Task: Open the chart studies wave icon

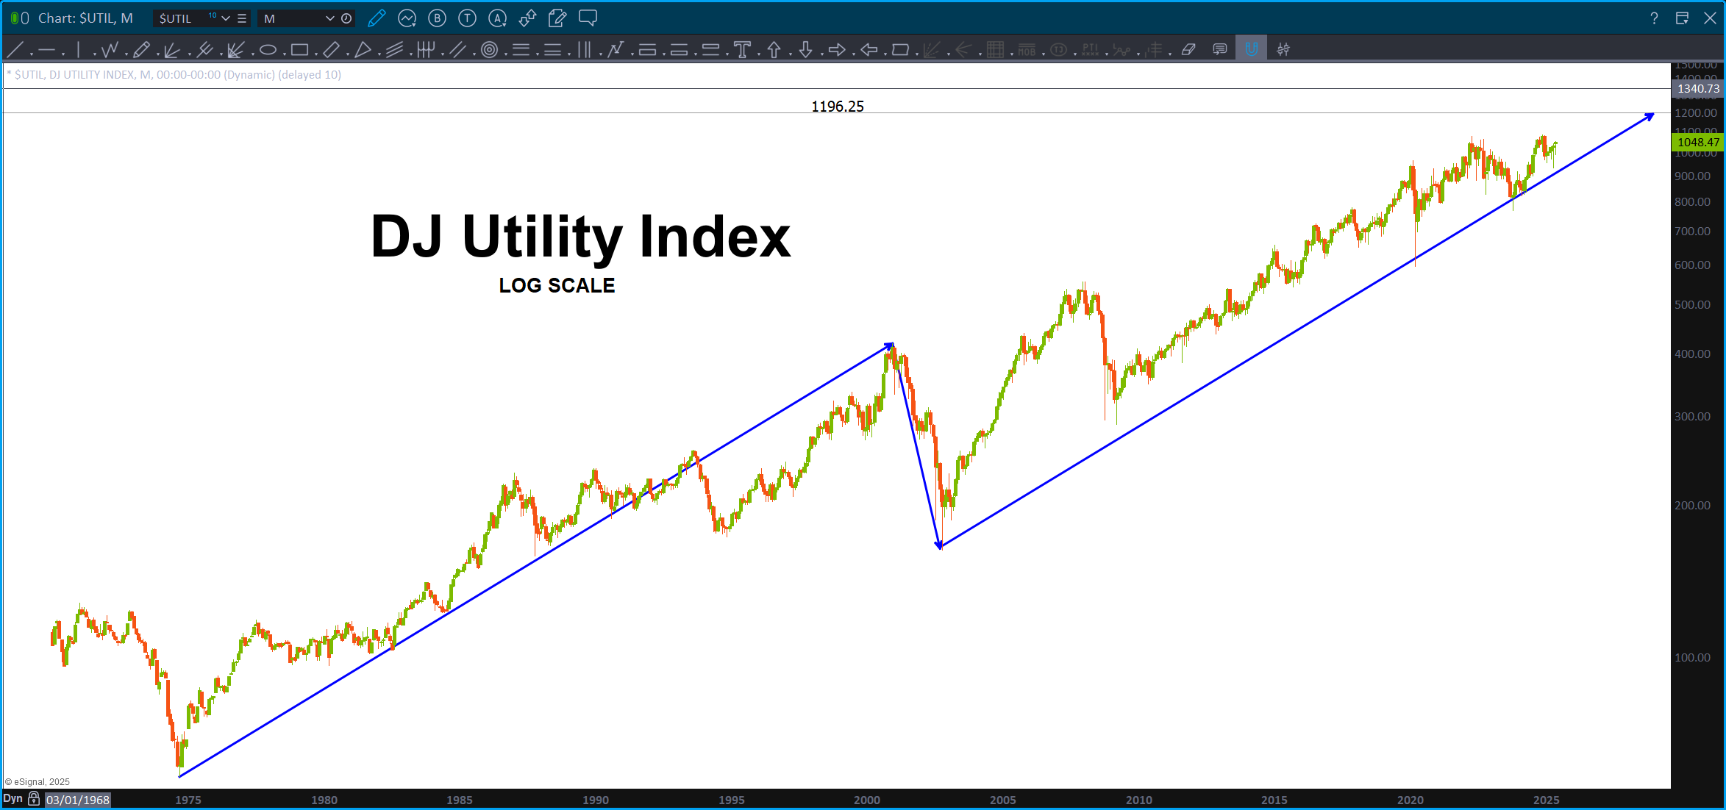Action: 407,18
